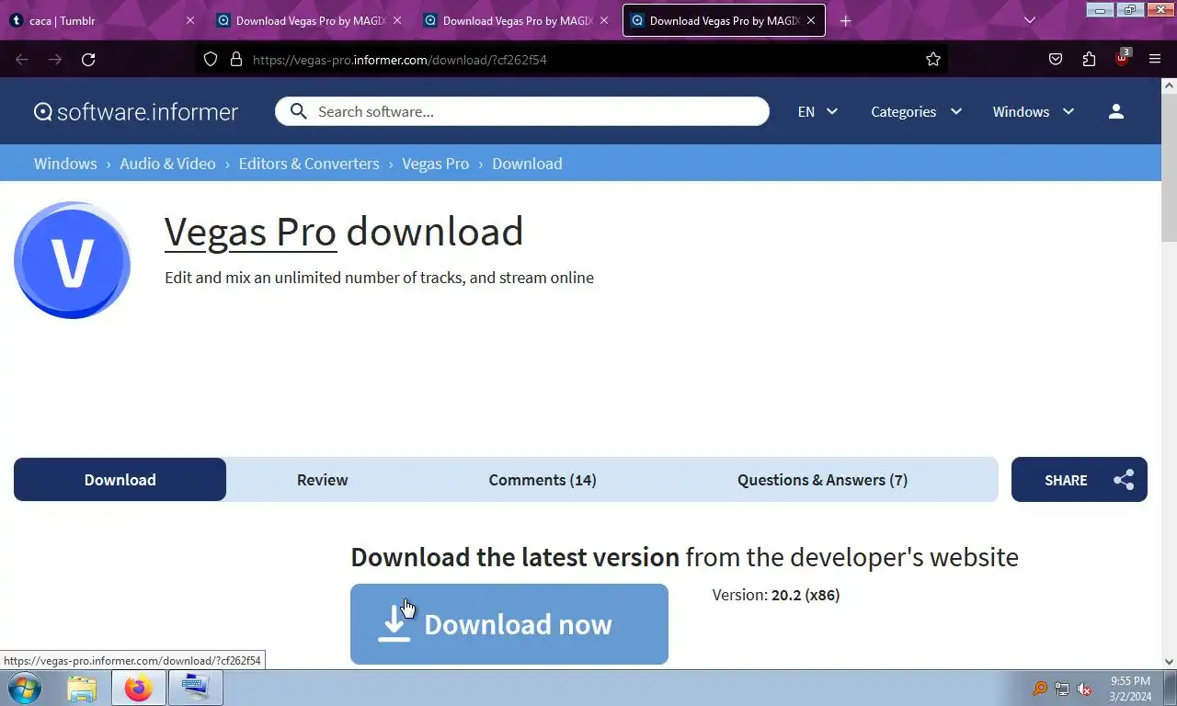Bookmark this page with the star icon

[x=933, y=60]
